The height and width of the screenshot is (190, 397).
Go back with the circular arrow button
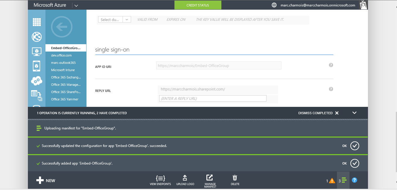(62, 27)
